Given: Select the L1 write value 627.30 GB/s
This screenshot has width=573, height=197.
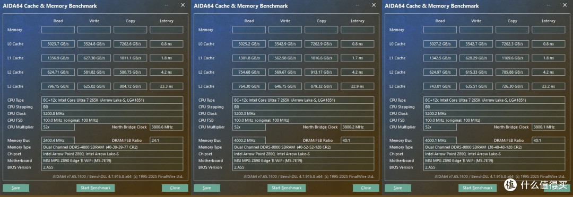Looking at the screenshot, I should (94, 58).
